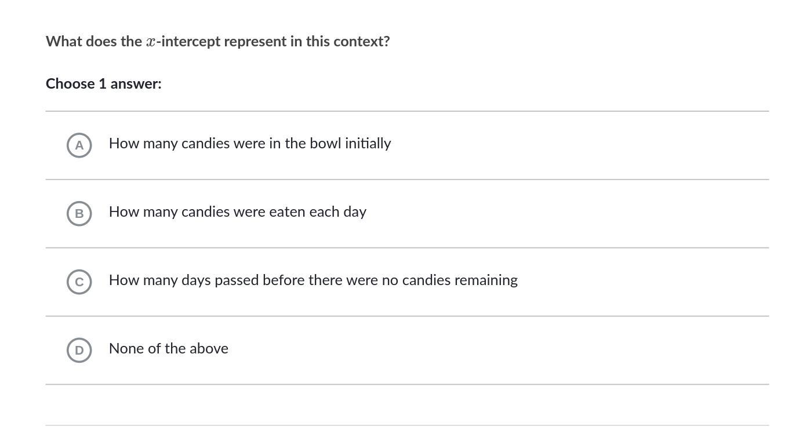Click 'How many days passed' answer text
Image resolution: width=792 pixels, height=445 pixels.
[313, 280]
